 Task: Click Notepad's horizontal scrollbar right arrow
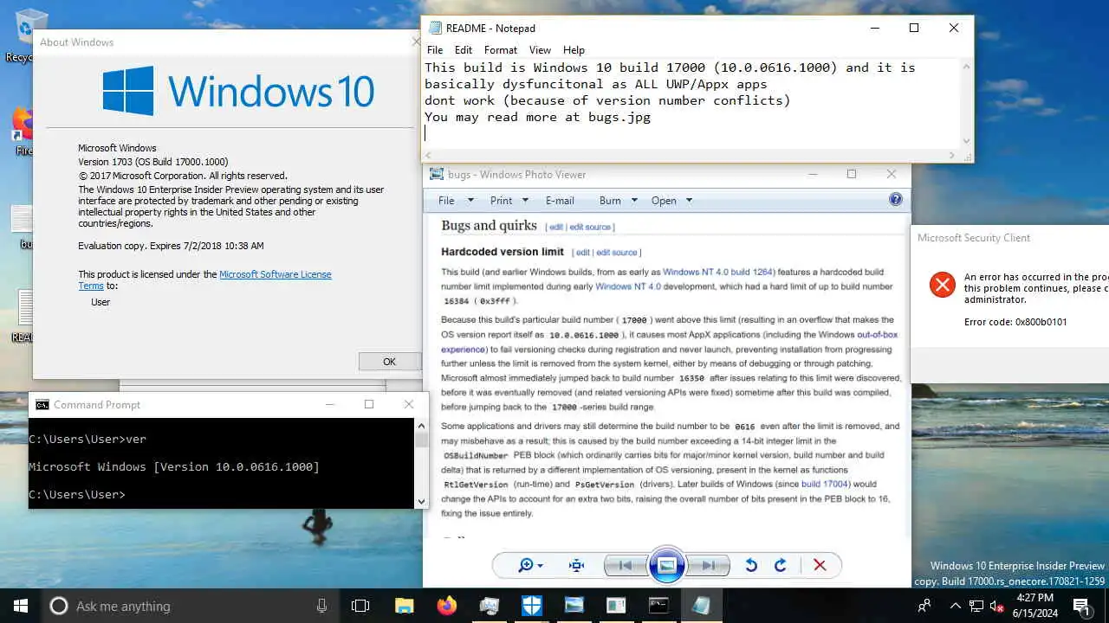951,156
